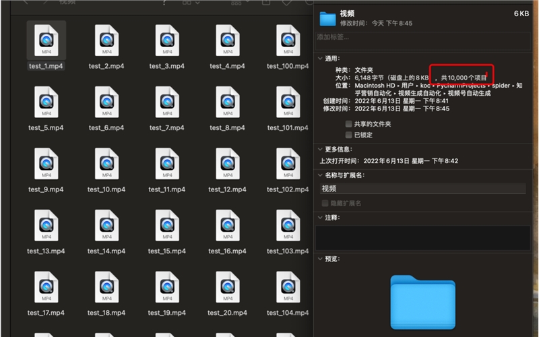Collapse the 通用 section
The height and width of the screenshot is (337, 539).
(319, 59)
